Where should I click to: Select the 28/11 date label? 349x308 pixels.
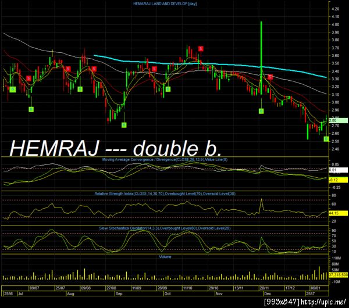click(264, 288)
